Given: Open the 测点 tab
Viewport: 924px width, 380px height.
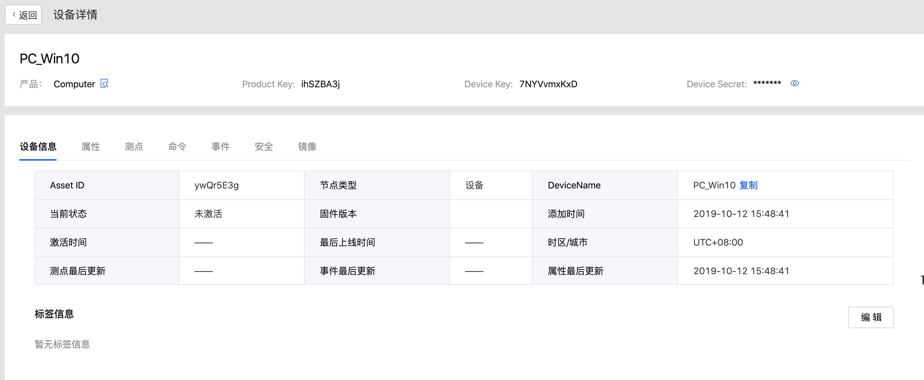Looking at the screenshot, I should [x=134, y=147].
